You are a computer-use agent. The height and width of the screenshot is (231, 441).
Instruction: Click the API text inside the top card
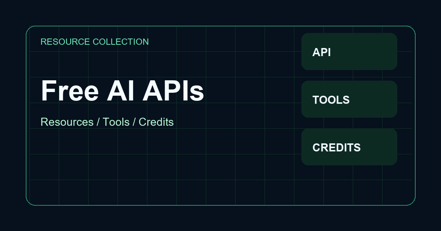(x=322, y=52)
